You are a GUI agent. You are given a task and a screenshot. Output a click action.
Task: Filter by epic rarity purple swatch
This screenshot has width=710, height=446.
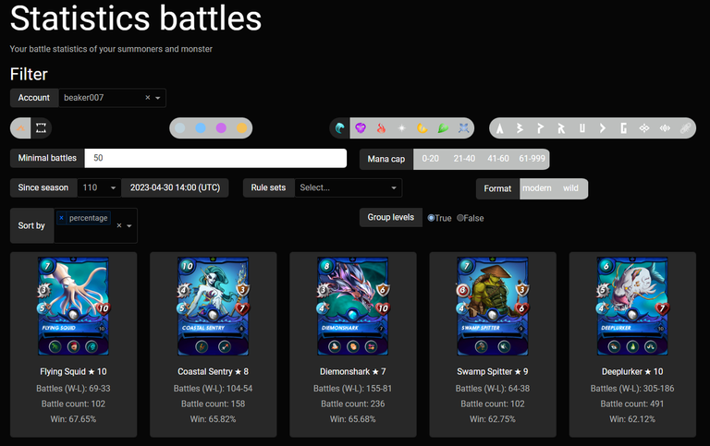[x=221, y=128]
